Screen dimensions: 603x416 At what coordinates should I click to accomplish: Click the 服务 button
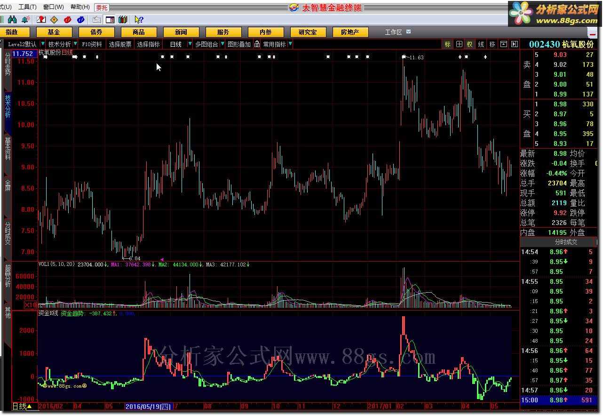pyautogui.click(x=223, y=32)
